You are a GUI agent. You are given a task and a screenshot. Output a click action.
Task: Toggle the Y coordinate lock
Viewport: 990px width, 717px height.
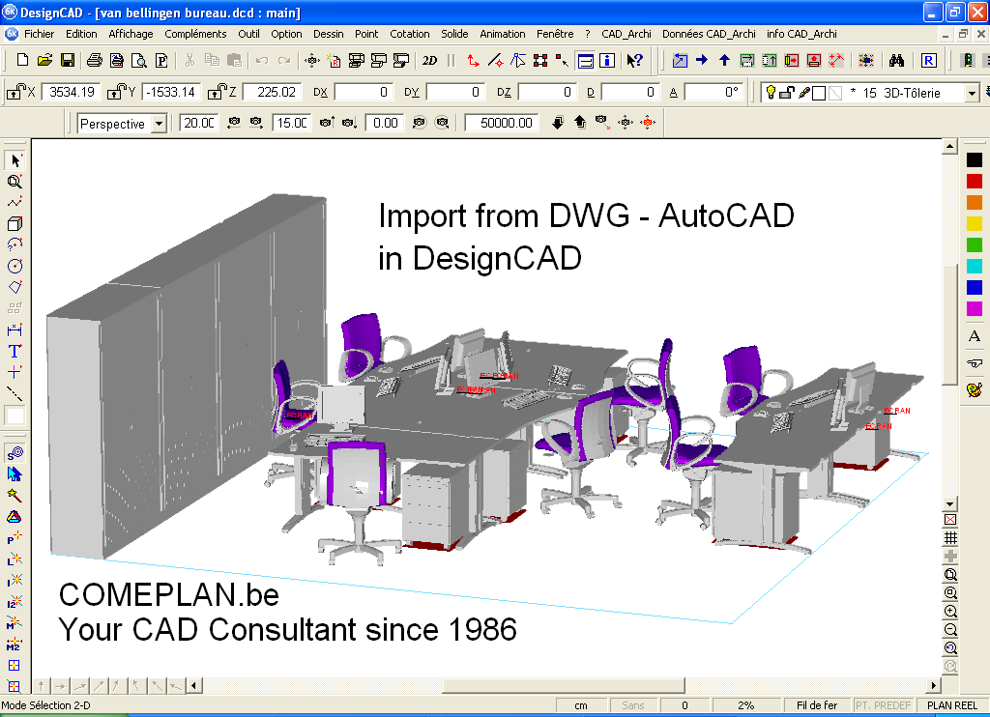tap(116, 92)
